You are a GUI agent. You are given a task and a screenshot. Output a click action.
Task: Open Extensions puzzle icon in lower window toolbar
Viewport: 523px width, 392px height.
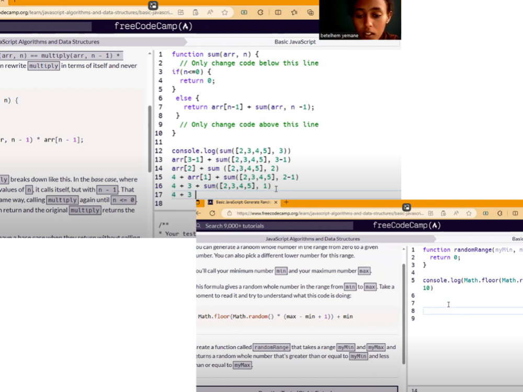[x=499, y=213]
